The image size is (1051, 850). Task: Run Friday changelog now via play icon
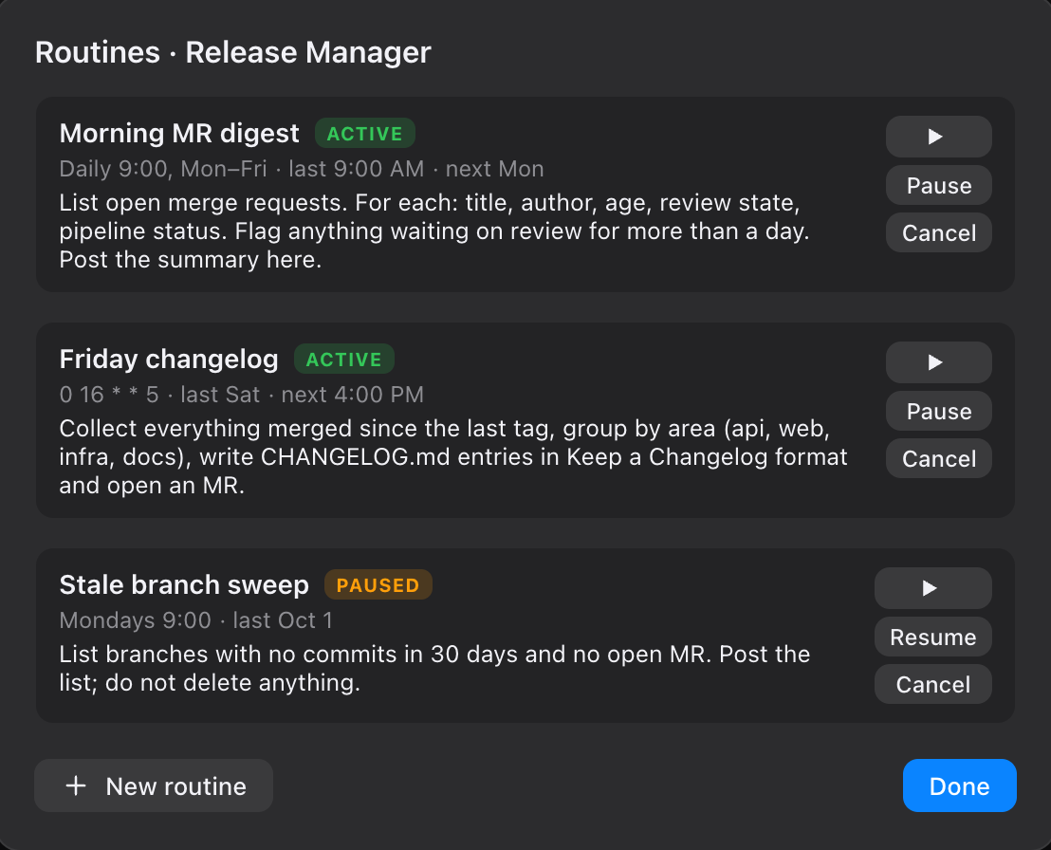pos(938,362)
